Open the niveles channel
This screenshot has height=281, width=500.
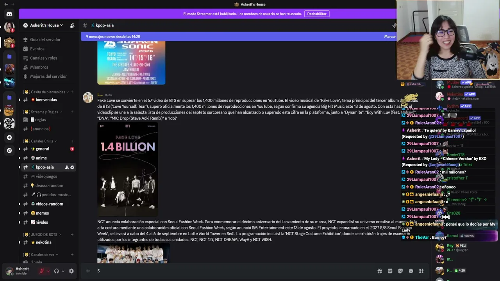click(x=49, y=222)
